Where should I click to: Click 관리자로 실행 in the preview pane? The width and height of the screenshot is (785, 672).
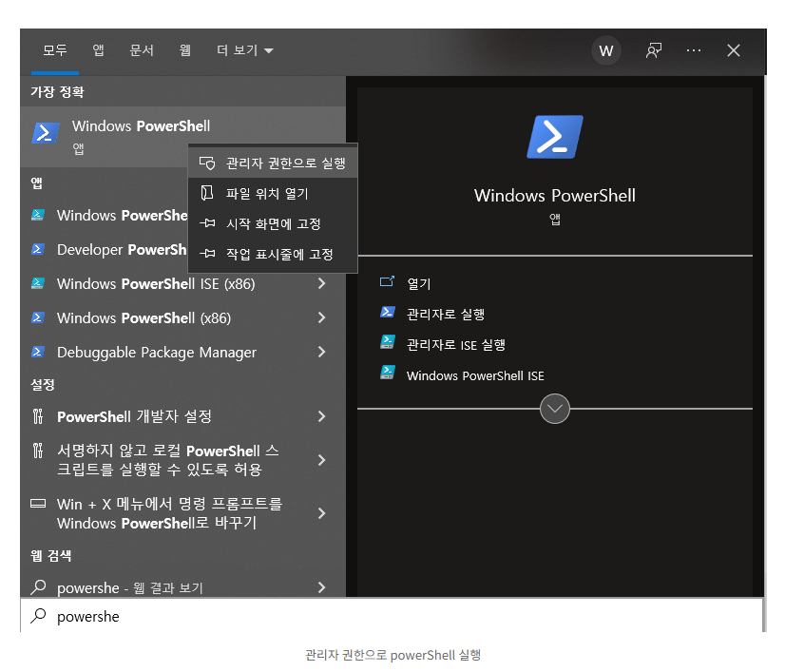(x=446, y=314)
